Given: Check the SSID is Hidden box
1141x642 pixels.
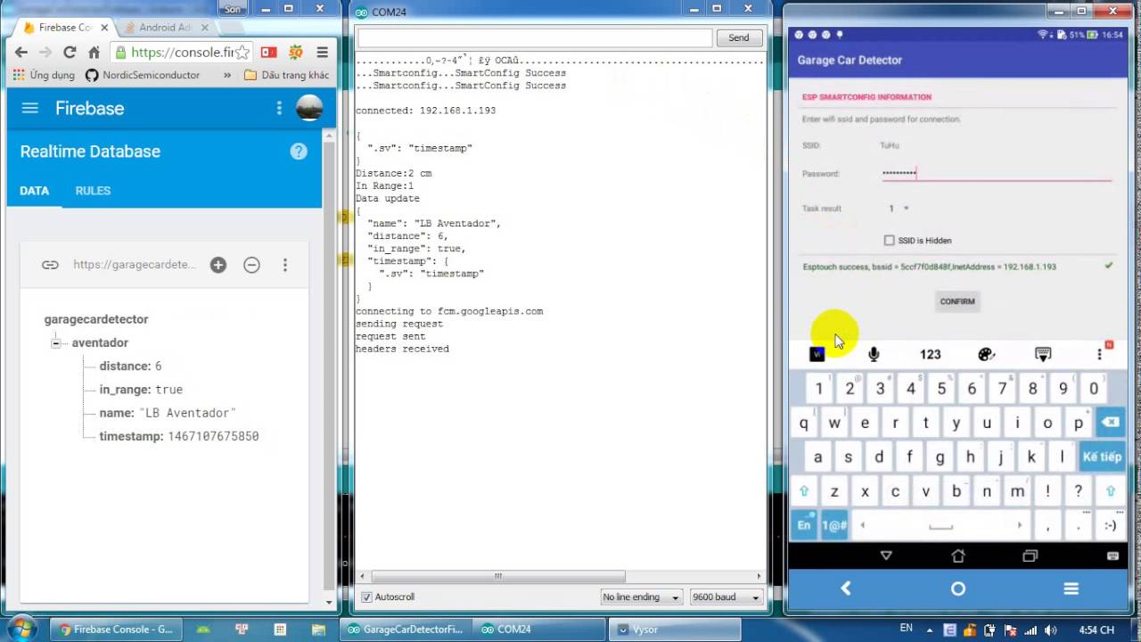Looking at the screenshot, I should click(889, 240).
